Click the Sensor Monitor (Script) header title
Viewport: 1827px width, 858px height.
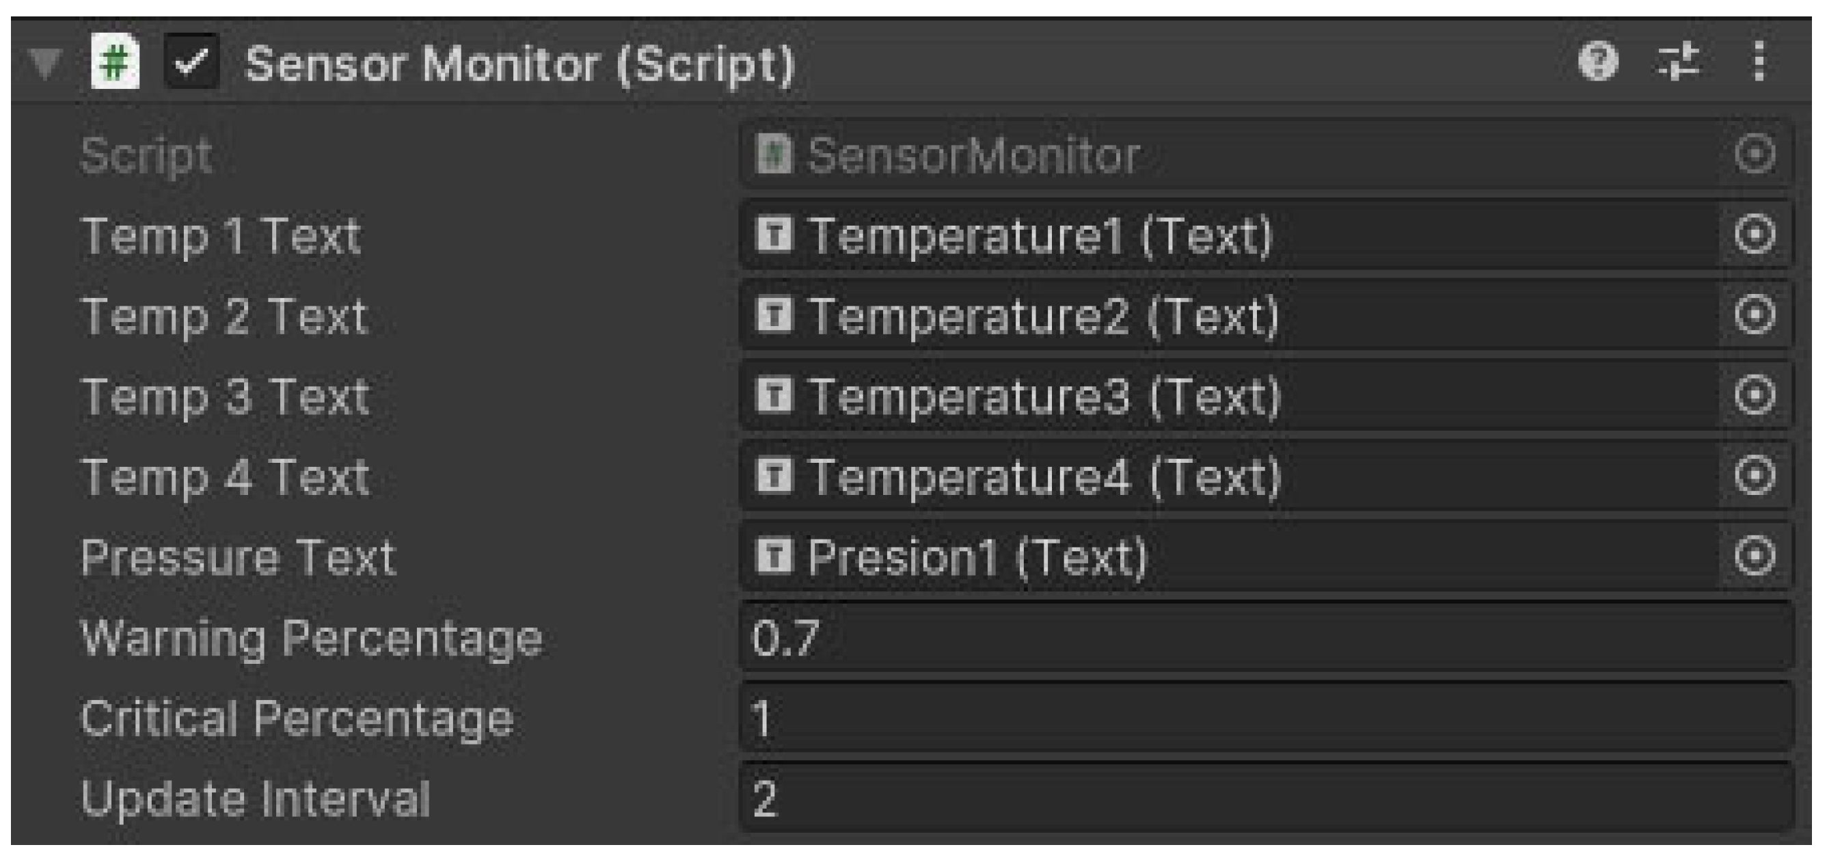tap(519, 64)
